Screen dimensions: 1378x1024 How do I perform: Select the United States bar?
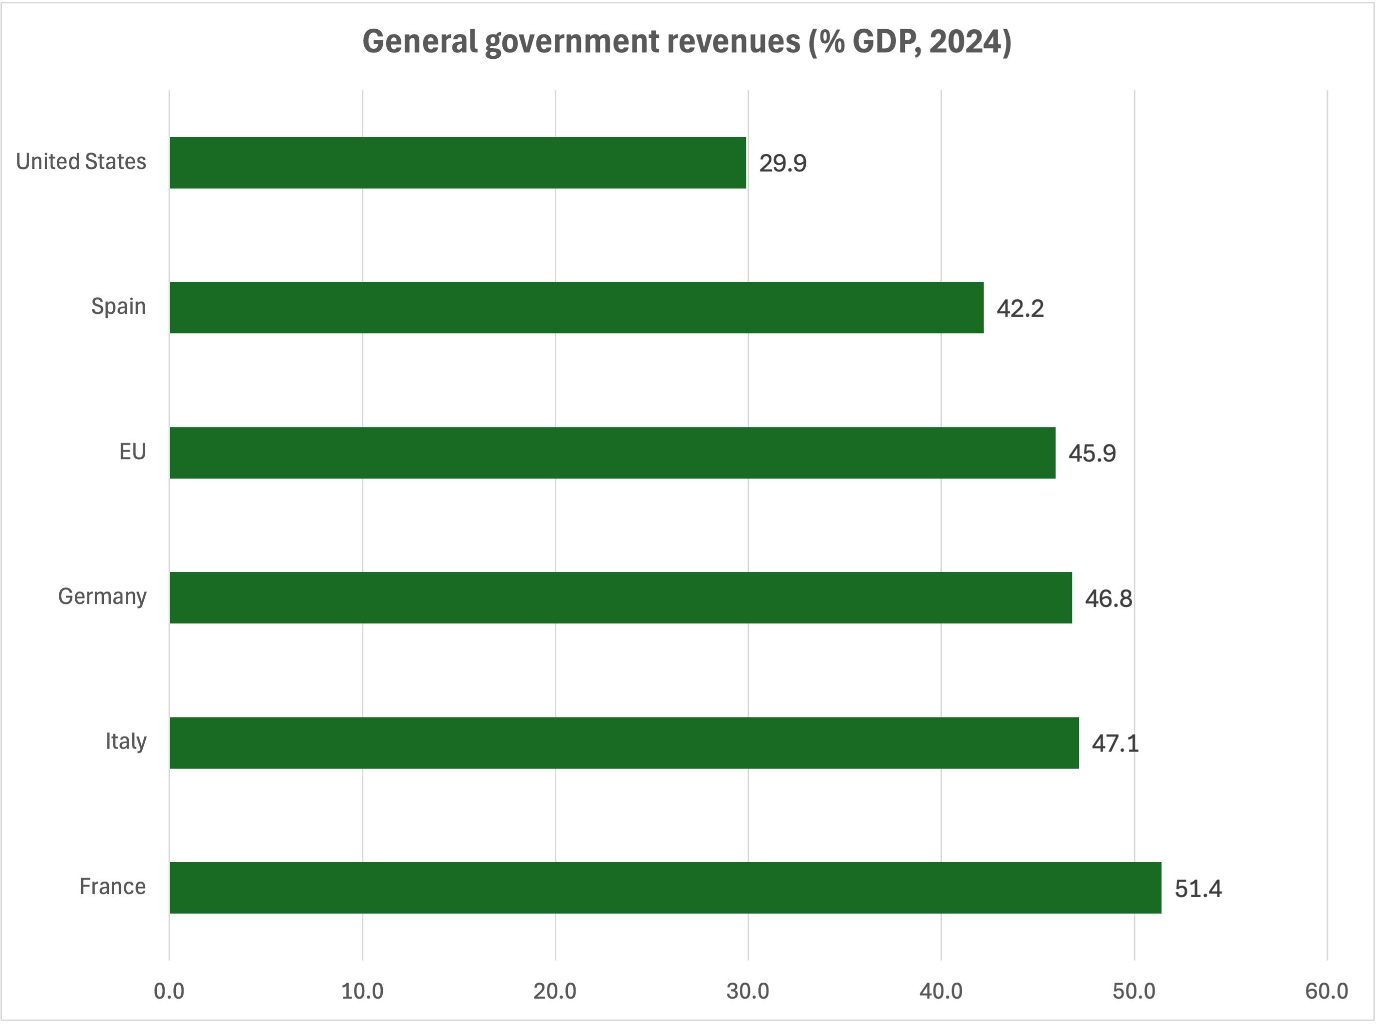[x=458, y=163]
